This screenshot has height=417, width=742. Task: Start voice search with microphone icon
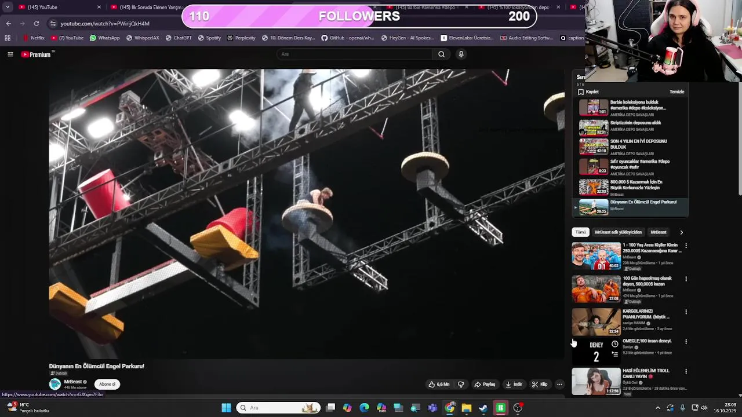[461, 54]
